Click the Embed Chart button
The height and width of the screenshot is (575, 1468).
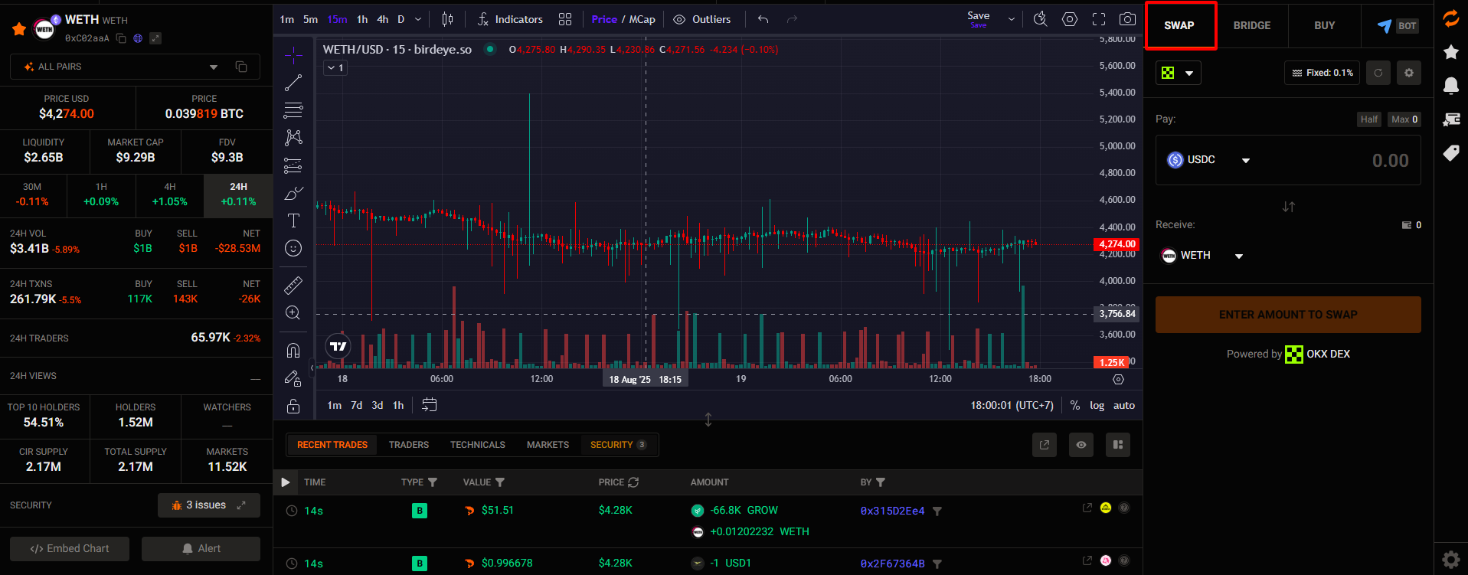(x=70, y=549)
